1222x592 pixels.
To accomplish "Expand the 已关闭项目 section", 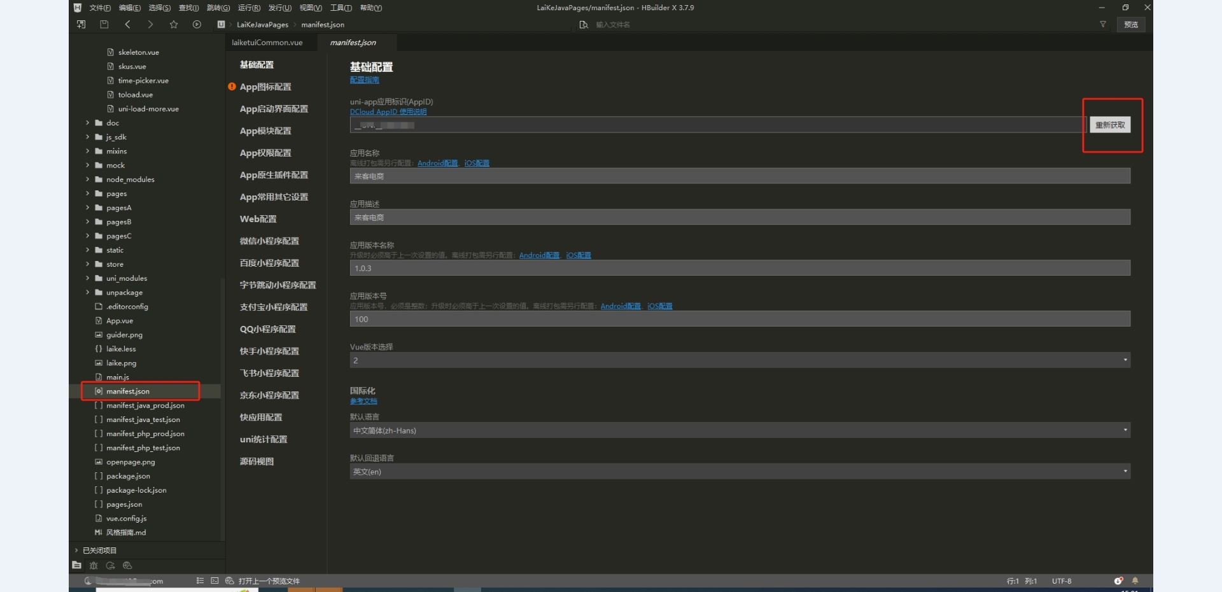I will click(76, 551).
